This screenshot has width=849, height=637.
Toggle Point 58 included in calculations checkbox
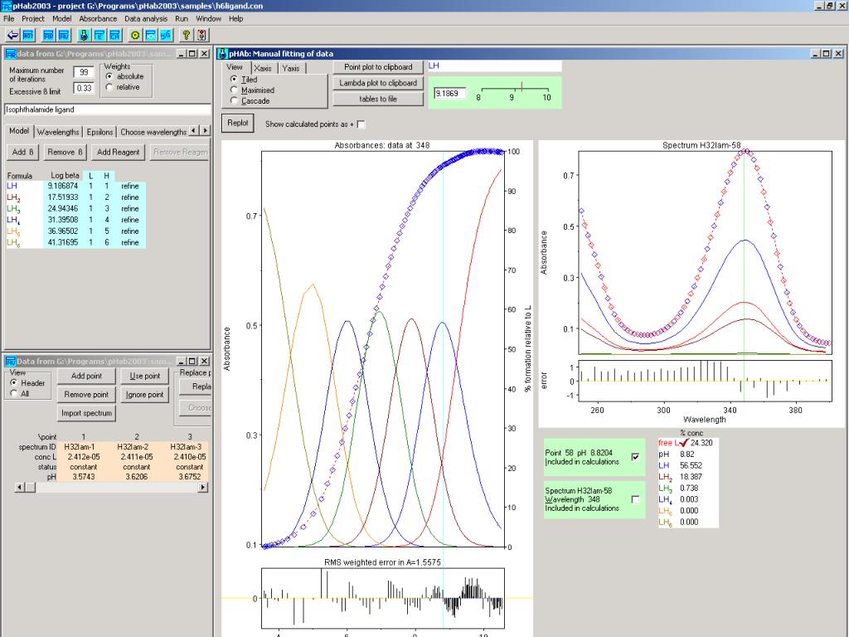pyautogui.click(x=635, y=457)
